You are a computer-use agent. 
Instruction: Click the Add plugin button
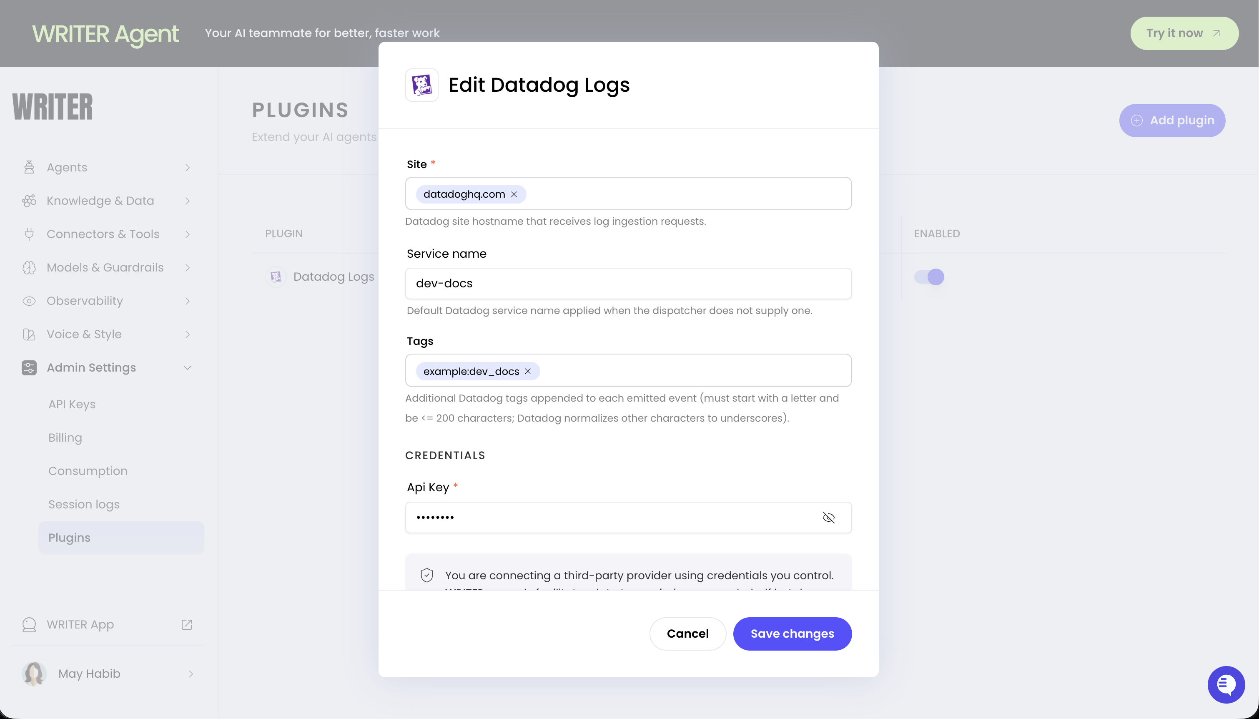pos(1171,120)
